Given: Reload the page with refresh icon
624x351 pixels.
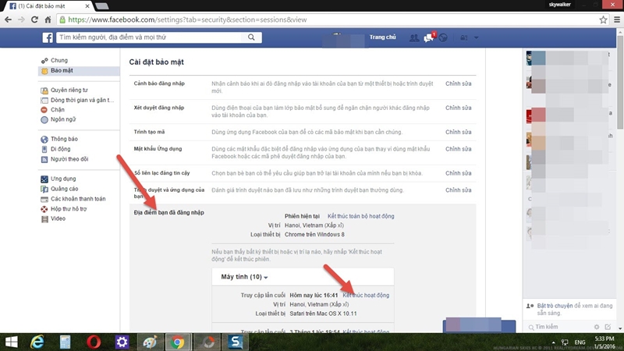Looking at the screenshot, I should (x=34, y=19).
